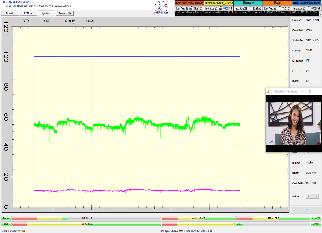Screen dimensions: 322x233
Task: Toggle the Input TS indicator
Action: (316, 219)
